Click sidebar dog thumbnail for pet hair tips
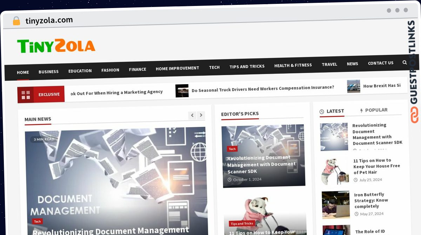Screen dimensions: 421x235 (x=335, y=171)
